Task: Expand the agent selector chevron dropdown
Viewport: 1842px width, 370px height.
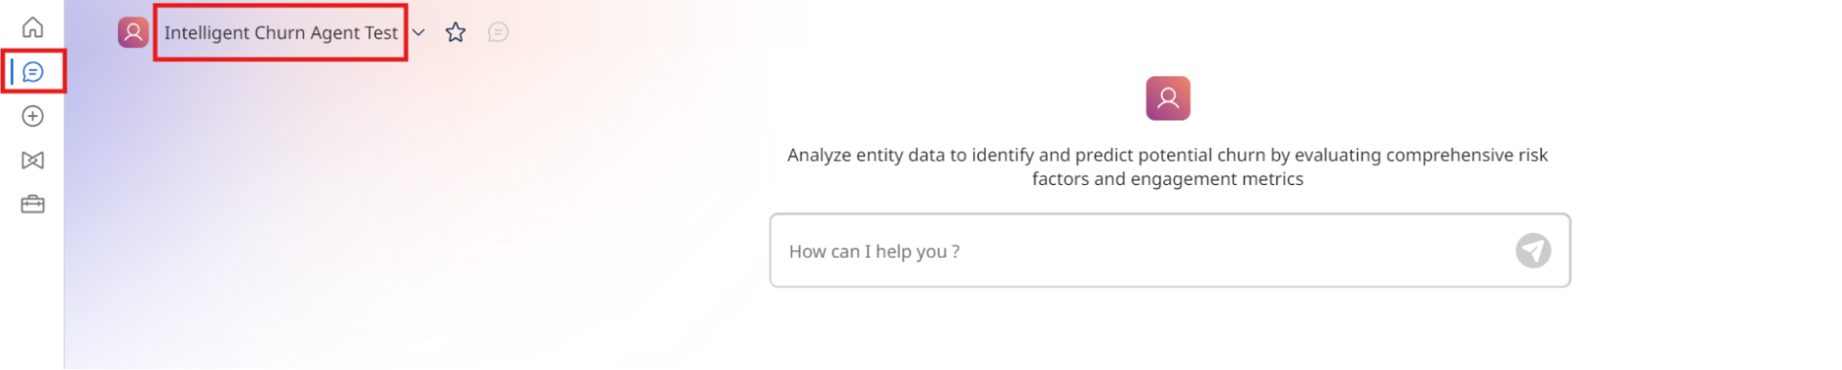Action: coord(418,33)
